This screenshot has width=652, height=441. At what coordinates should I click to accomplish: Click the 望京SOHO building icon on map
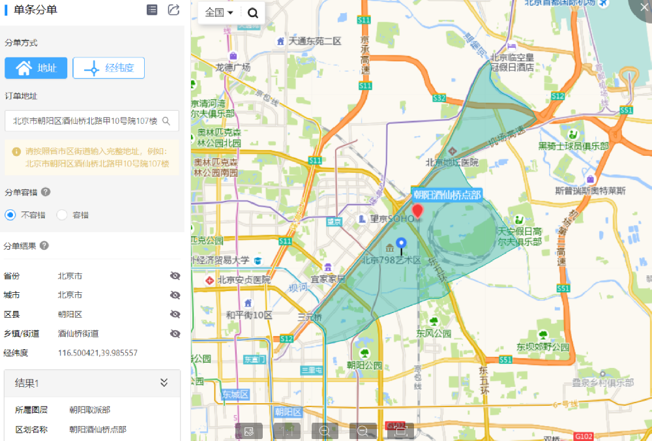point(362,219)
